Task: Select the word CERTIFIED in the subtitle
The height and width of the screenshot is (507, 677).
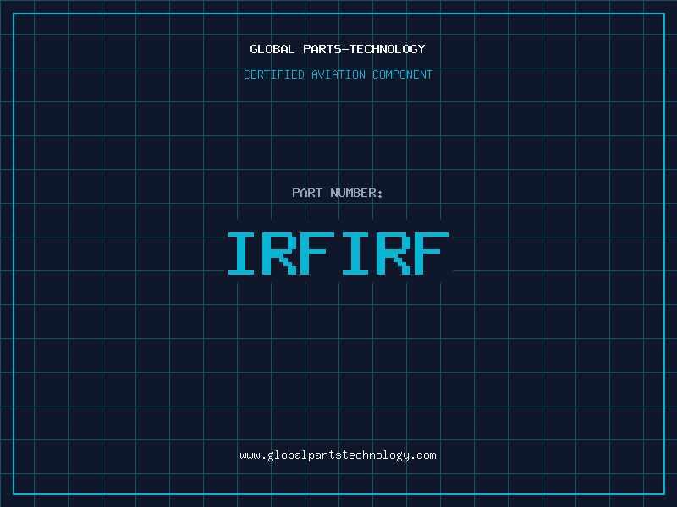Action: click(274, 74)
